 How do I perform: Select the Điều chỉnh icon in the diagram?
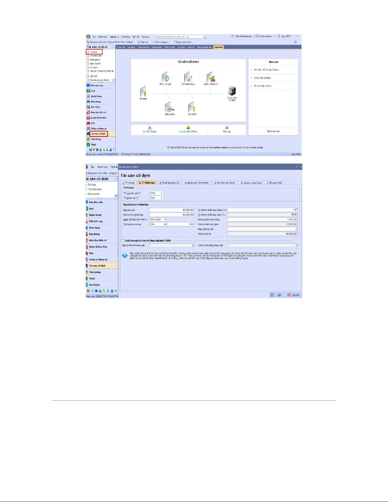pyautogui.click(x=169, y=107)
